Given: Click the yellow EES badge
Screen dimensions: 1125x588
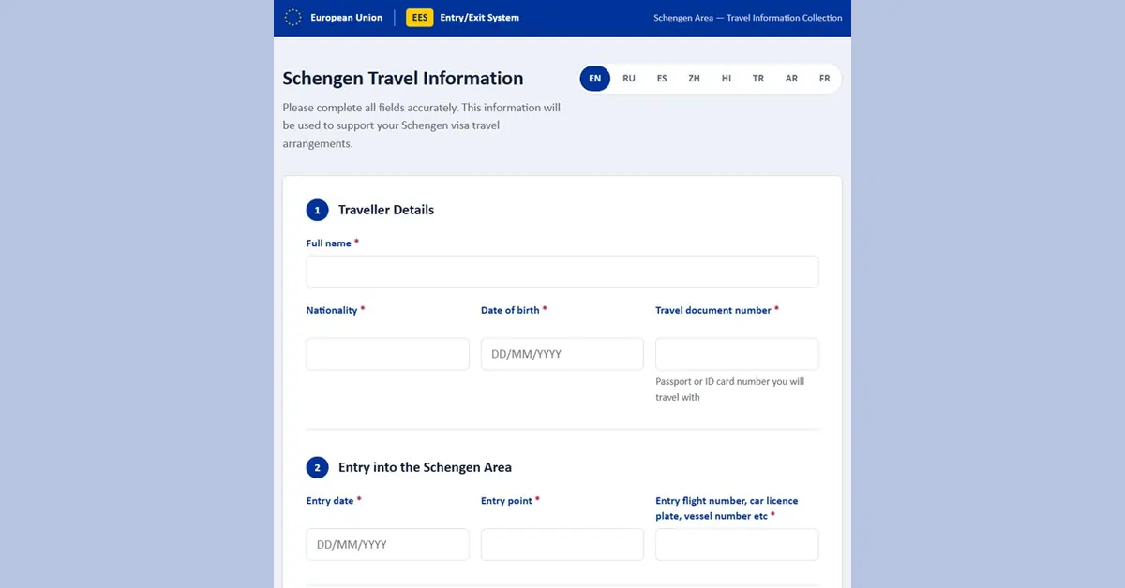Looking at the screenshot, I should click(x=419, y=17).
